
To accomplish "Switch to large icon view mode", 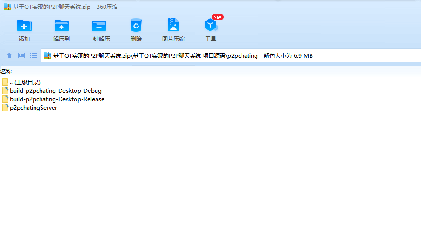I will click(x=21, y=55).
